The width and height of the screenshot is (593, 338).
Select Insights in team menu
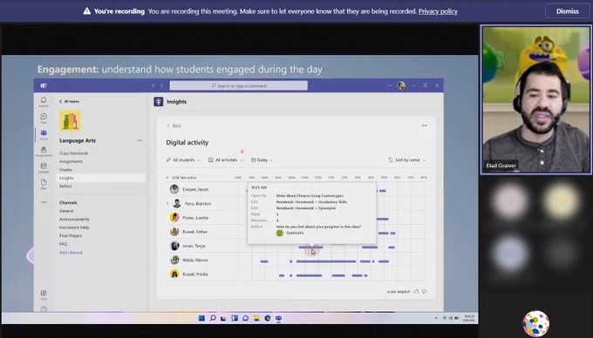point(101,178)
